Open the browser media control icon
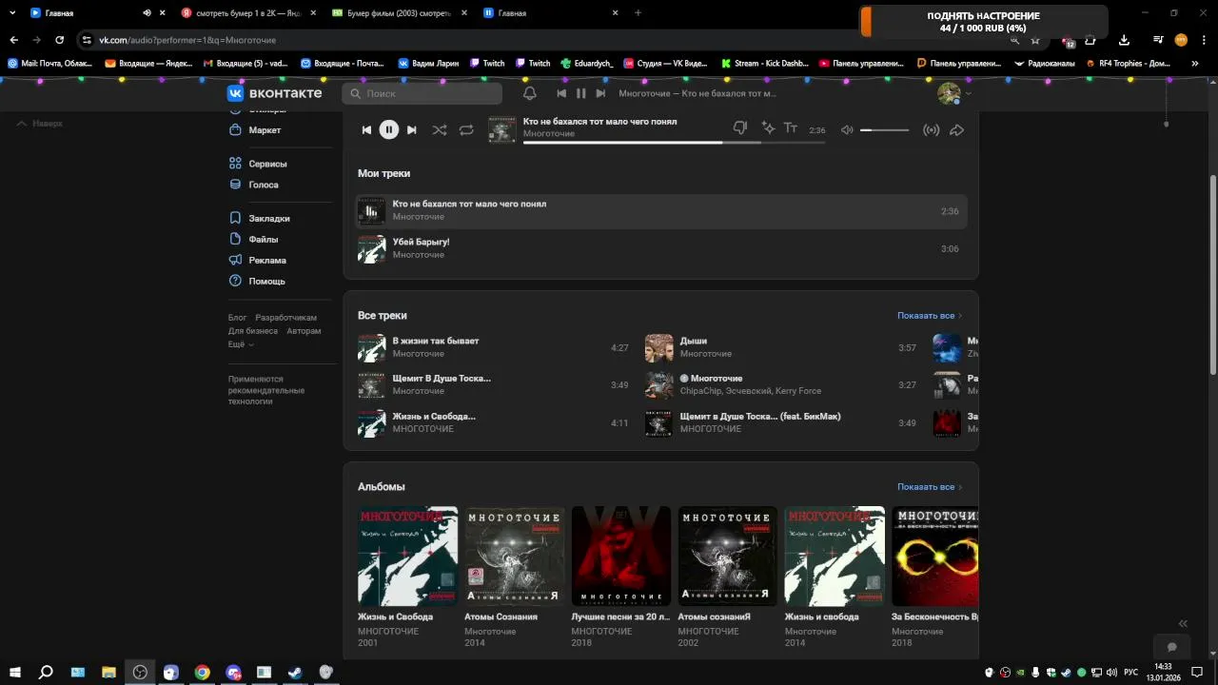The width and height of the screenshot is (1218, 685). coord(1158,40)
